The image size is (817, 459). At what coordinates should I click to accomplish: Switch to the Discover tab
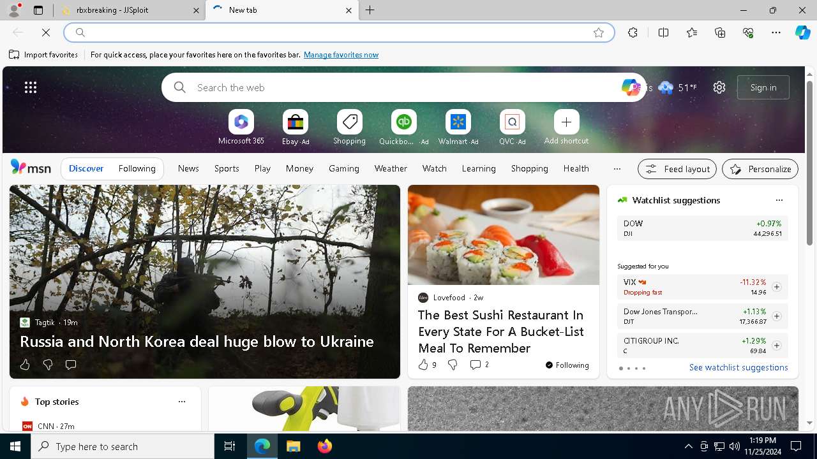[x=86, y=168]
